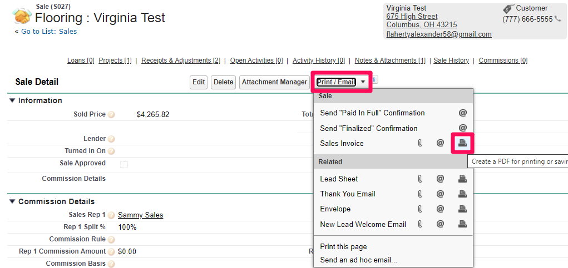Viewport: 568px width, 268px height.
Task: Open the Loans [0] link
Action: 81,60
